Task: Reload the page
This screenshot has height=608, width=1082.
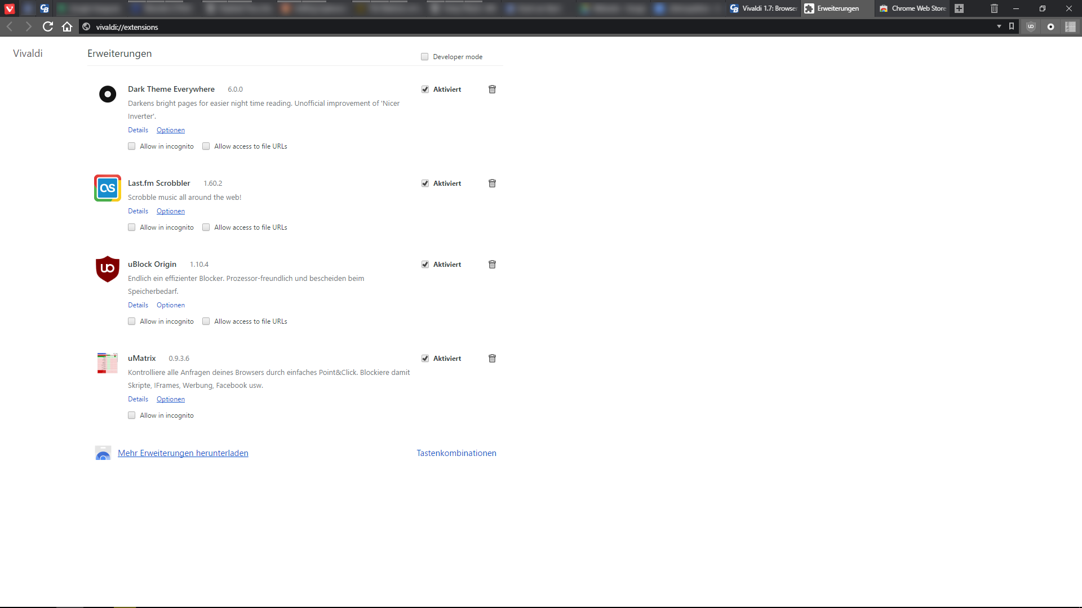Action: (x=48, y=26)
